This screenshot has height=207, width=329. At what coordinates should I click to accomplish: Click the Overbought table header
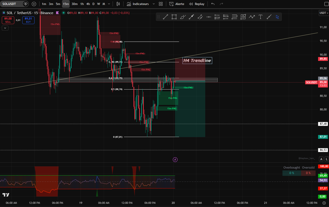click(292, 167)
